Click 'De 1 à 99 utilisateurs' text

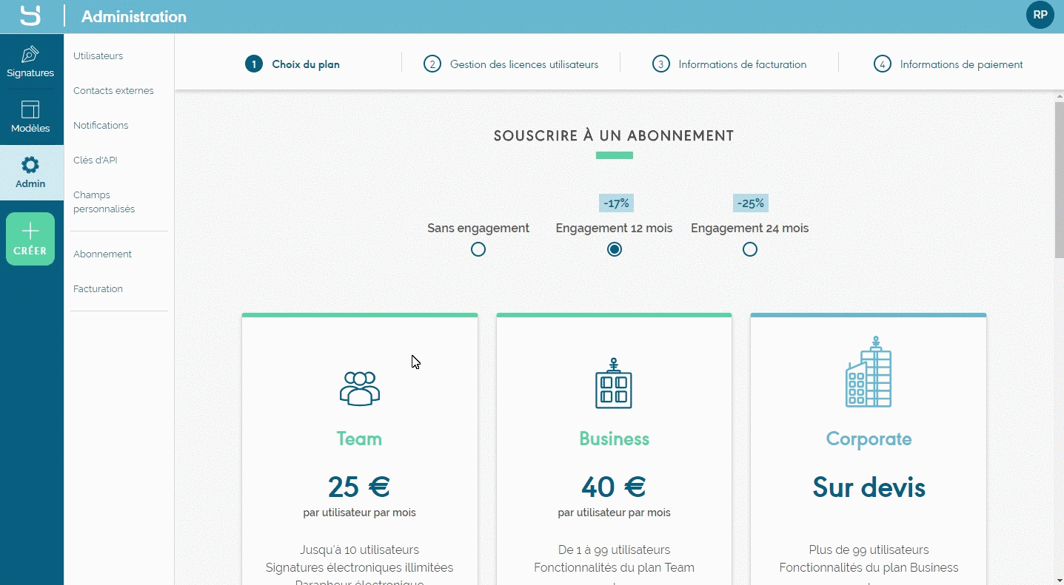pyautogui.click(x=614, y=550)
